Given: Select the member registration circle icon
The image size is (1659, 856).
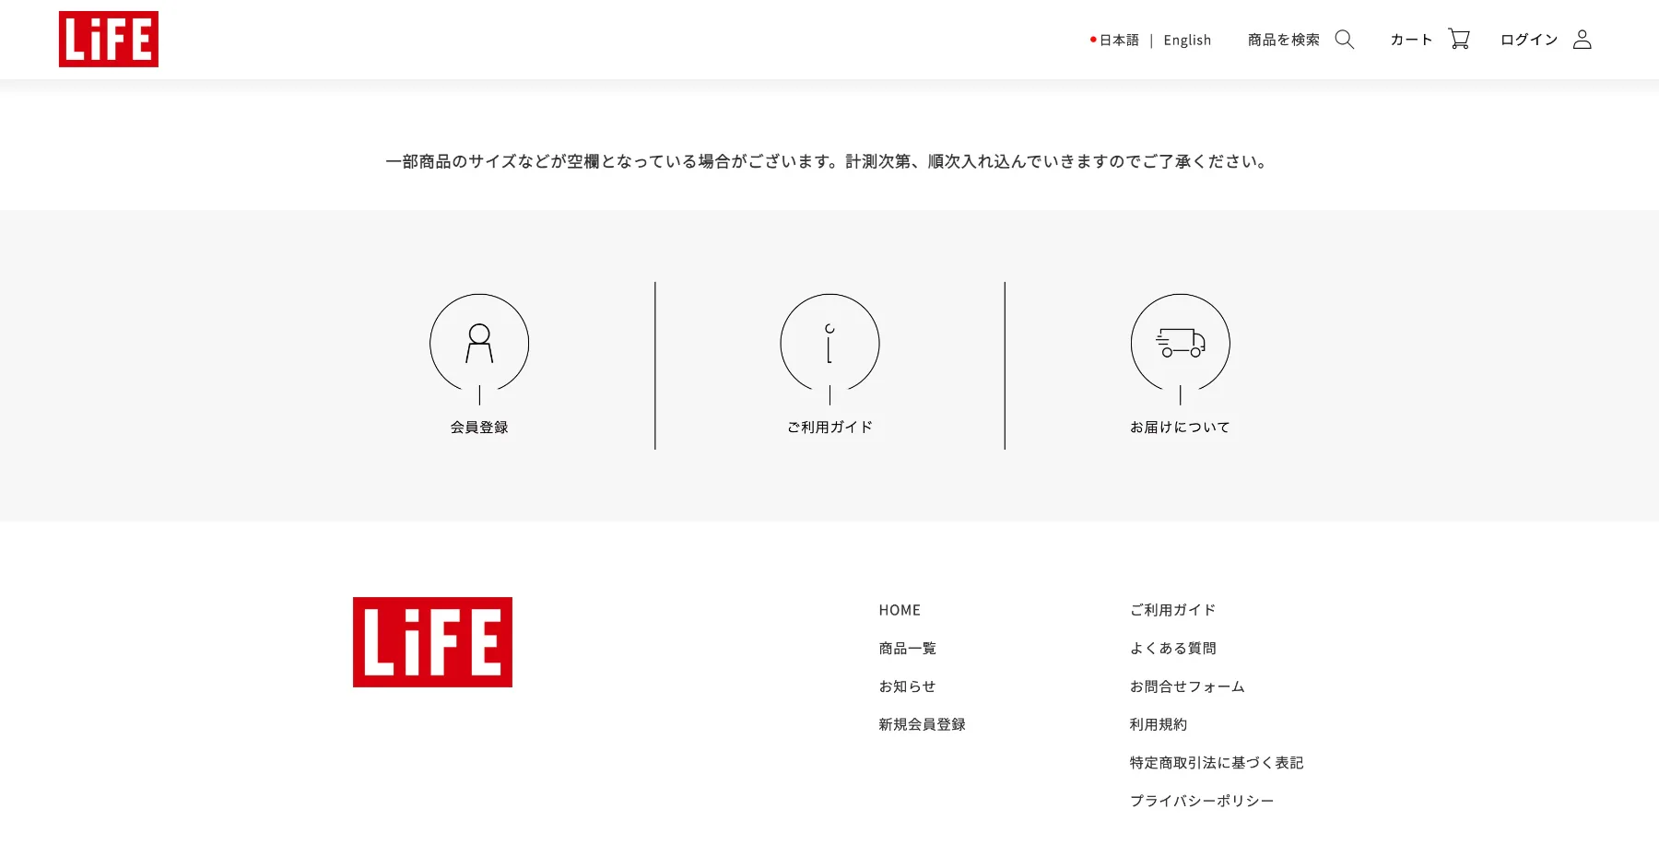Looking at the screenshot, I should pyautogui.click(x=479, y=344).
